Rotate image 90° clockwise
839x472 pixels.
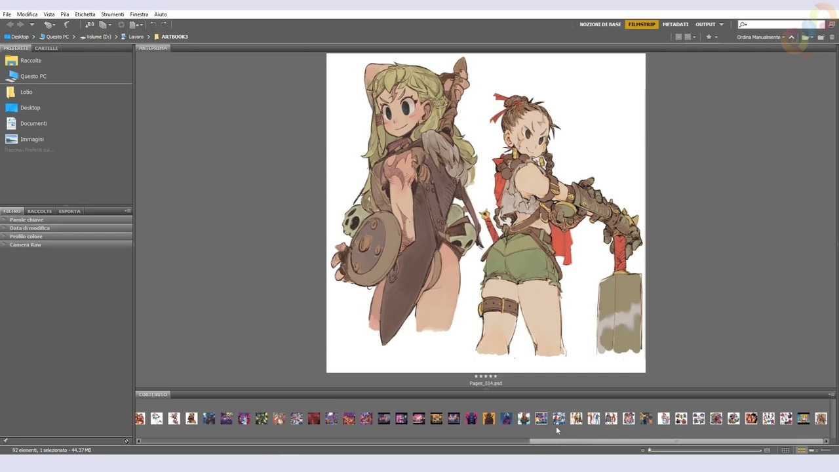164,24
